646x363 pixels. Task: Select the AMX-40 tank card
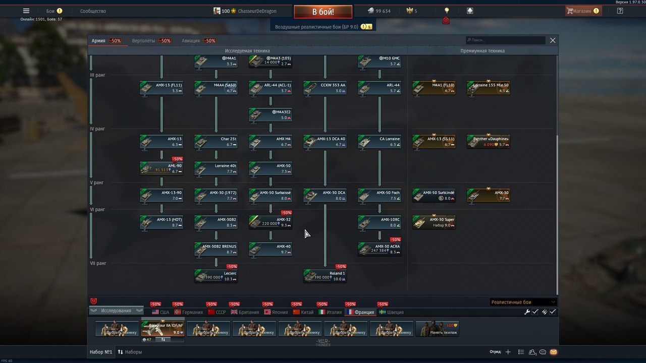click(271, 249)
